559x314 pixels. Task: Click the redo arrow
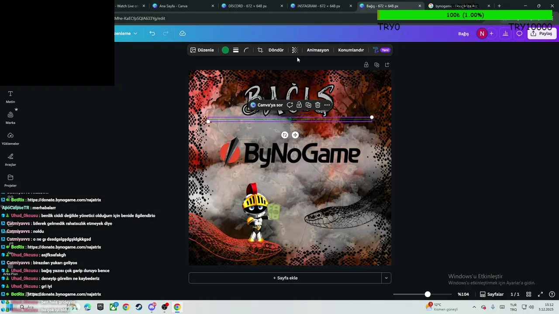166,34
